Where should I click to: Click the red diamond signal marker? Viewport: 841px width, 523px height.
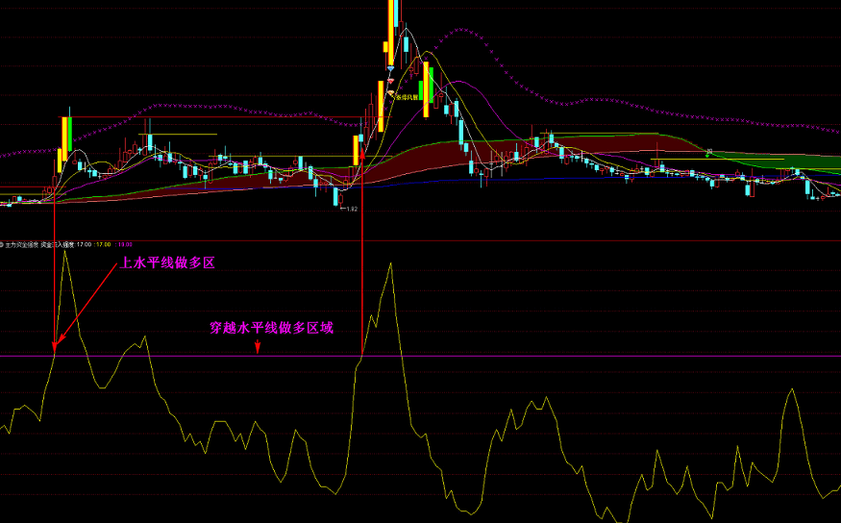point(390,81)
